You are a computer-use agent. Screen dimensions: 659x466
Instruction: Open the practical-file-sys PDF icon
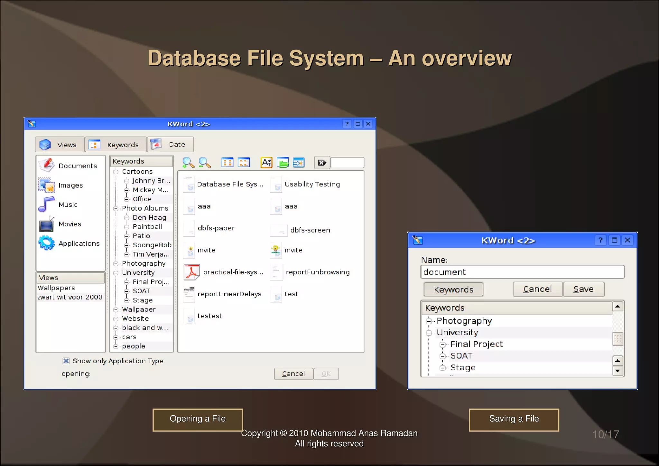[192, 272]
